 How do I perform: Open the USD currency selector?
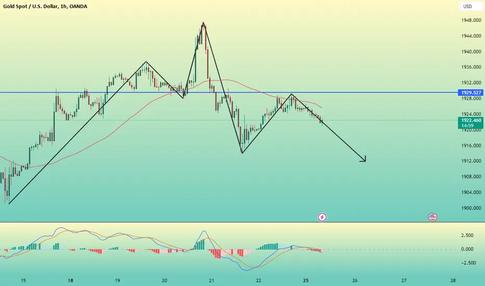pyautogui.click(x=471, y=6)
